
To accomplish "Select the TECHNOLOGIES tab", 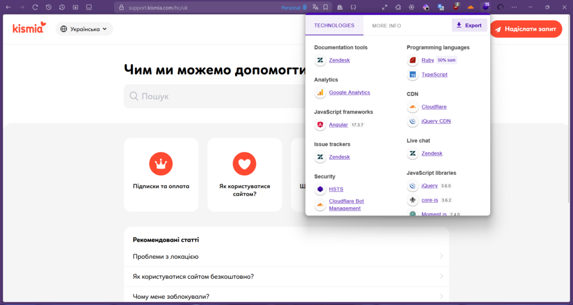I will pos(334,26).
